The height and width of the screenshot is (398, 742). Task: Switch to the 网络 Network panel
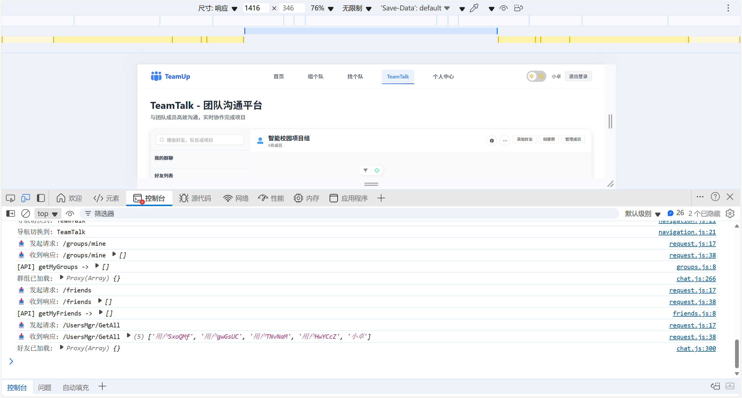coord(236,198)
